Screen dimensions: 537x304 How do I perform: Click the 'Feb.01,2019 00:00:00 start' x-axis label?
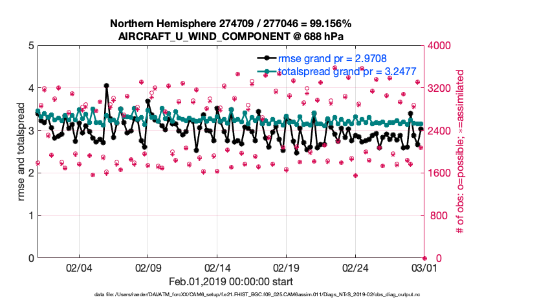(x=231, y=282)
